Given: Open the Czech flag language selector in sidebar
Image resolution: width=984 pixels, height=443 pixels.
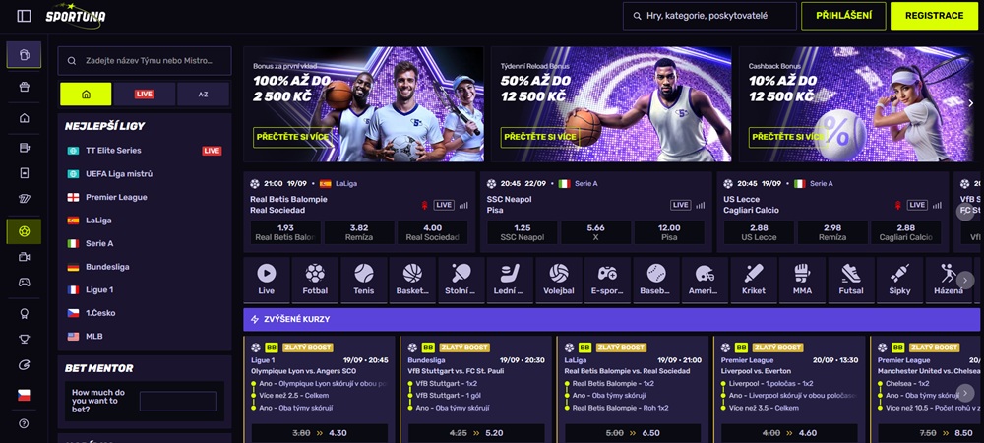Looking at the screenshot, I should (24, 396).
